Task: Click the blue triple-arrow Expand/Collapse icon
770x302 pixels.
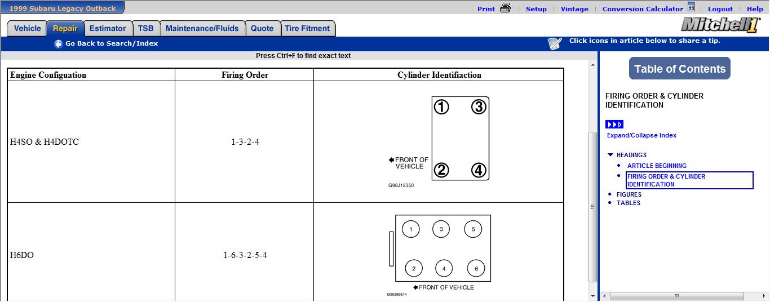Action: pyautogui.click(x=614, y=125)
